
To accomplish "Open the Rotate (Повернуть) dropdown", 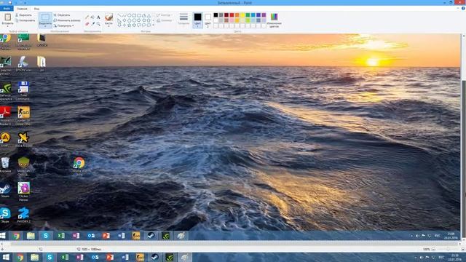I will [64, 26].
